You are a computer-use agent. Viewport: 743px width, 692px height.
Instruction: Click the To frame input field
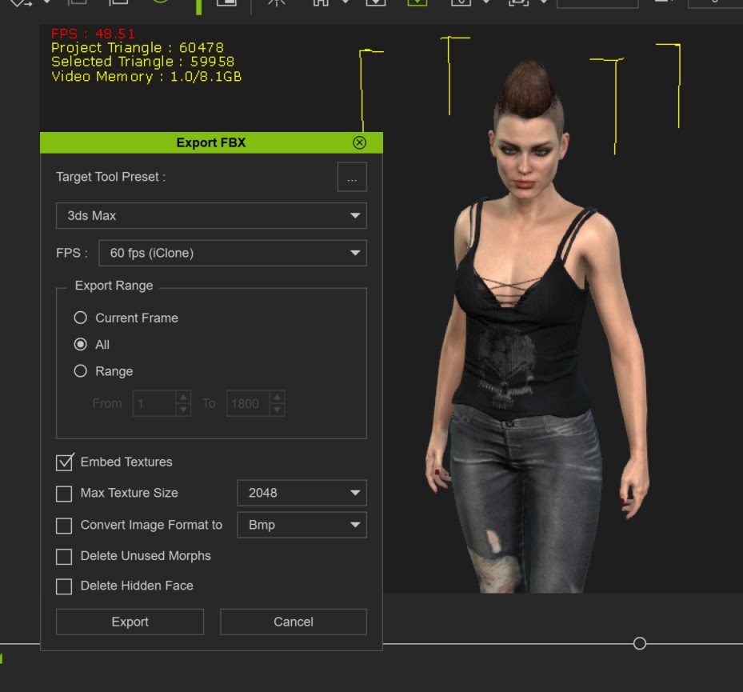[248, 403]
